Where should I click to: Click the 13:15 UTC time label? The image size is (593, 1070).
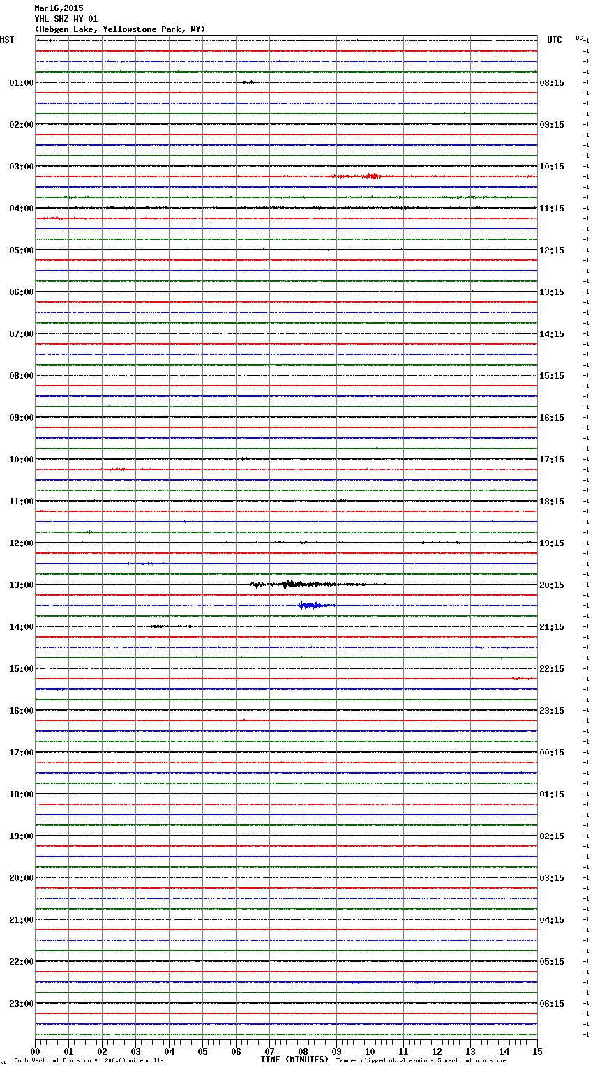pos(552,292)
